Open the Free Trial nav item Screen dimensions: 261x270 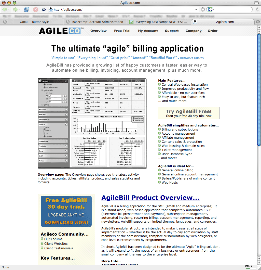[122, 31]
